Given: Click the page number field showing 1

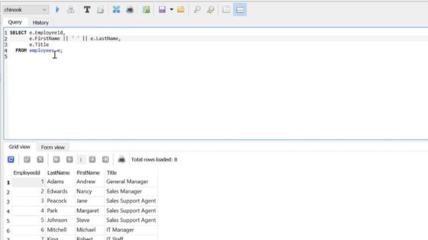Looking at the screenshot, I should (x=81, y=160).
